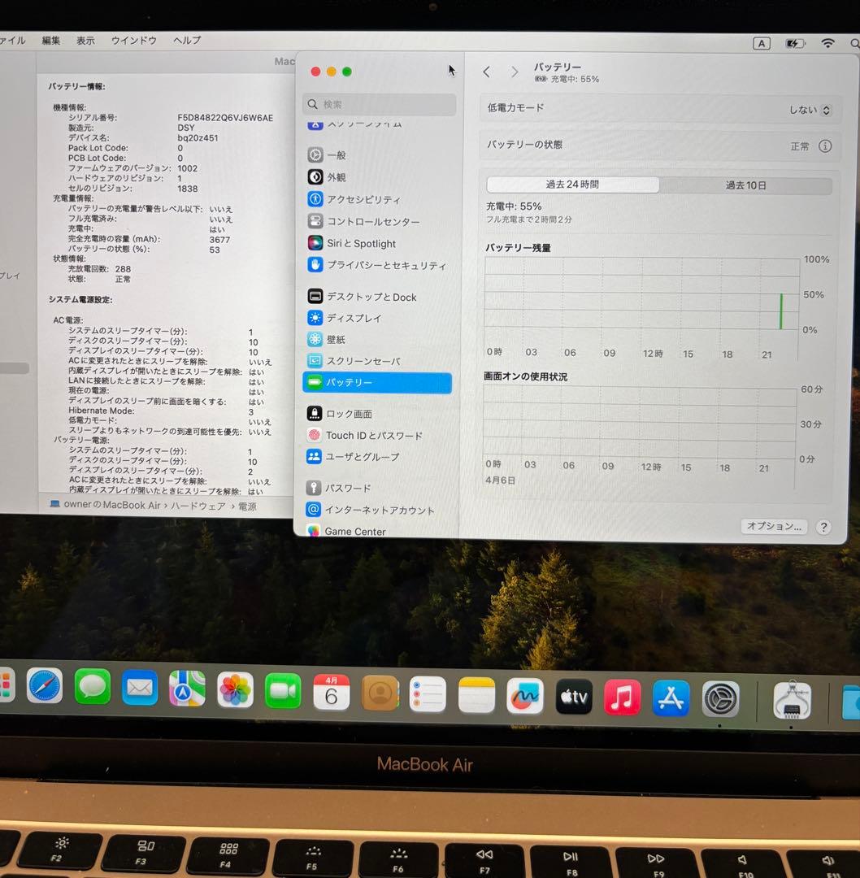Open battery help question mark button

823,527
